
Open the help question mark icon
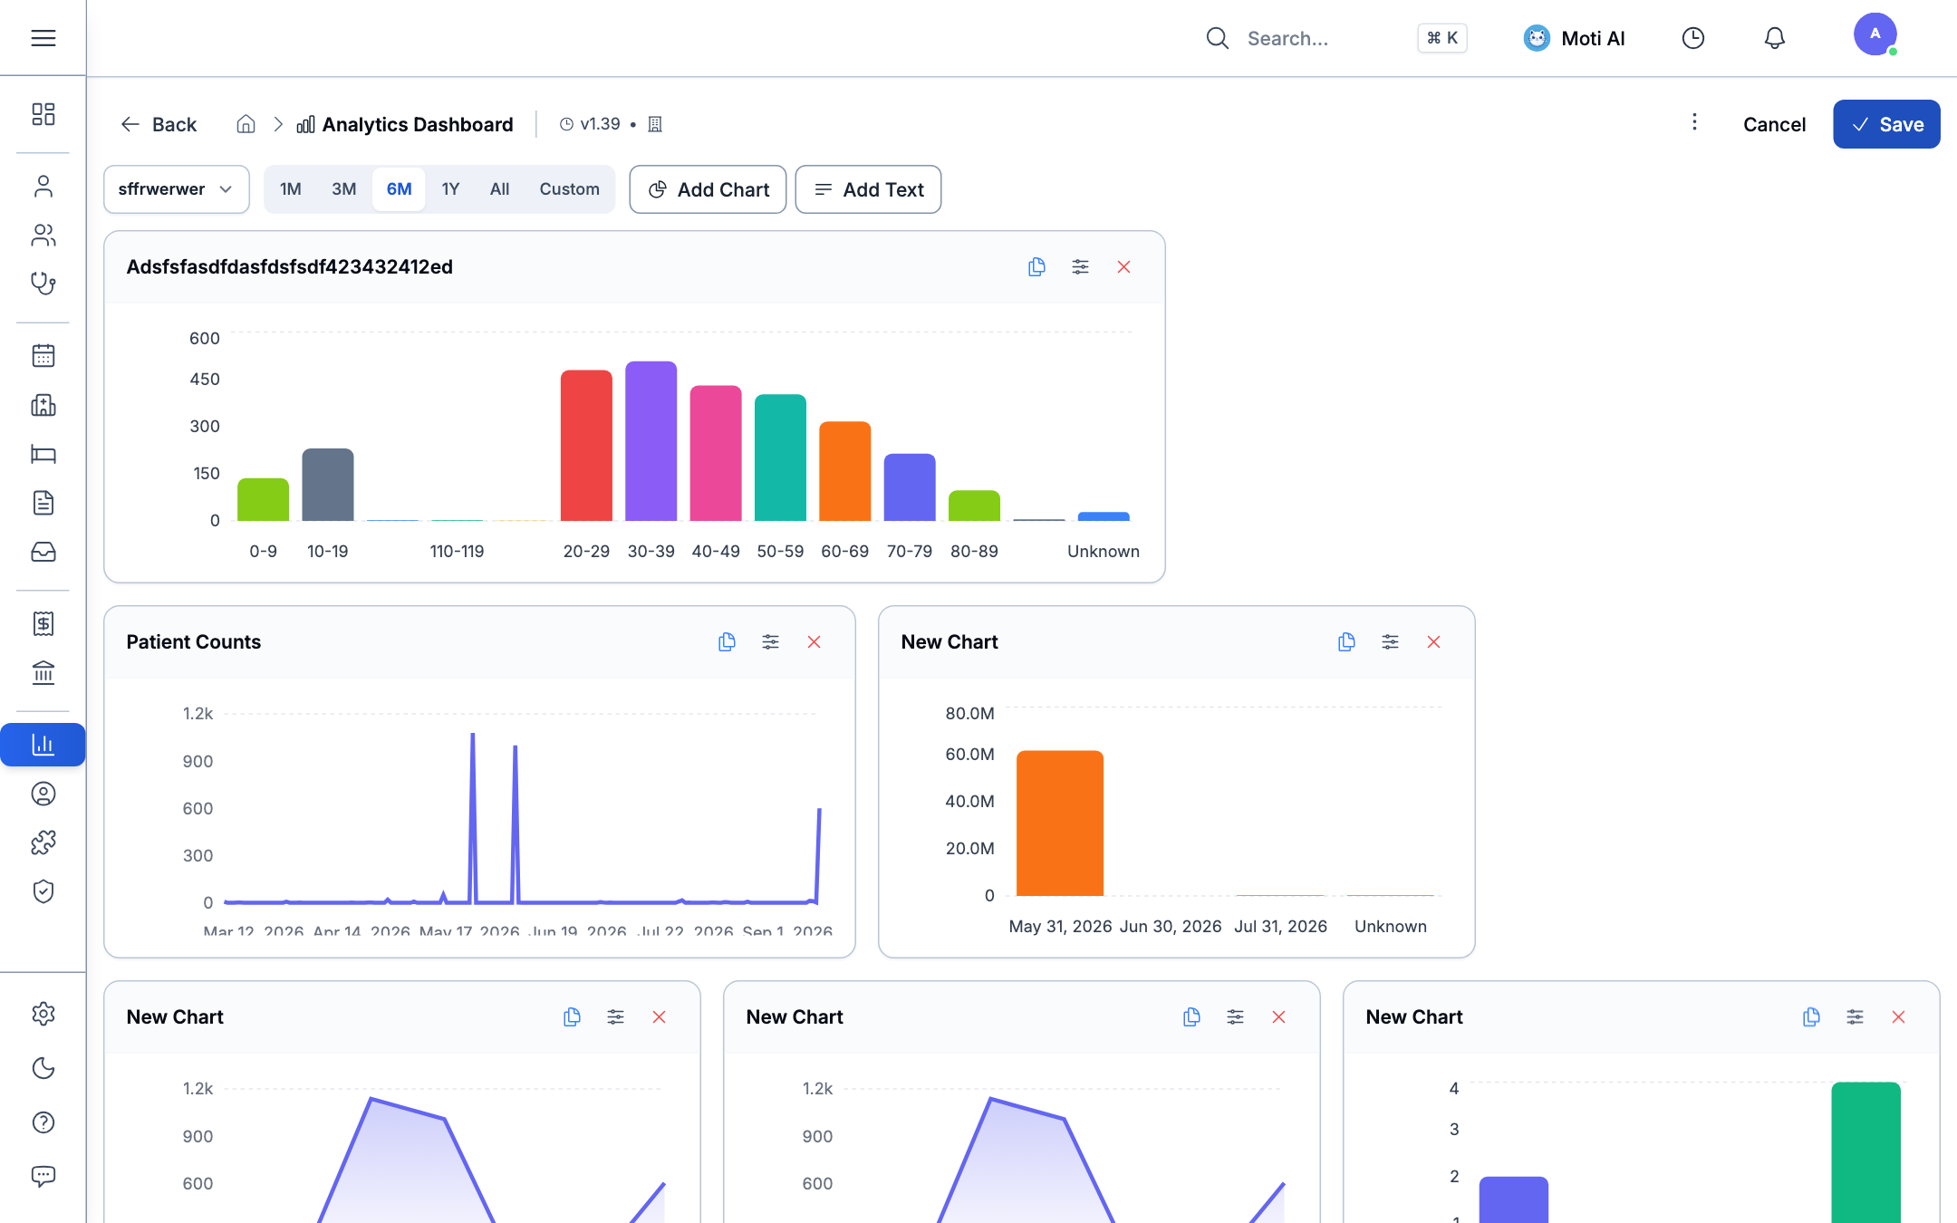click(43, 1122)
